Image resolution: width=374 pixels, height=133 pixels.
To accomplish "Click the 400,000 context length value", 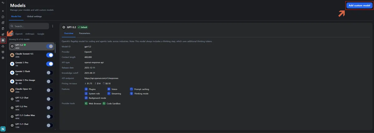I will [x=88, y=57].
